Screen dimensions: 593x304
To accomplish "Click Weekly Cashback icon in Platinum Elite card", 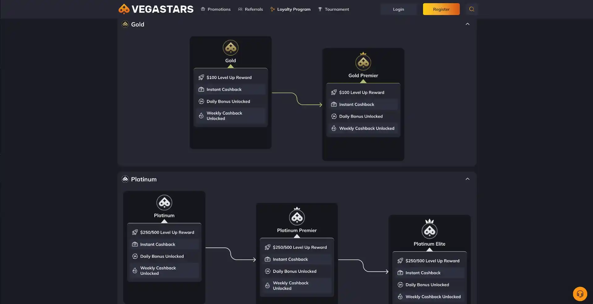I will (400, 297).
